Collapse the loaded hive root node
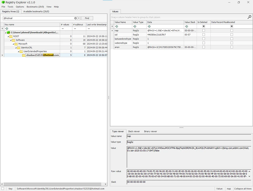 [5, 33]
